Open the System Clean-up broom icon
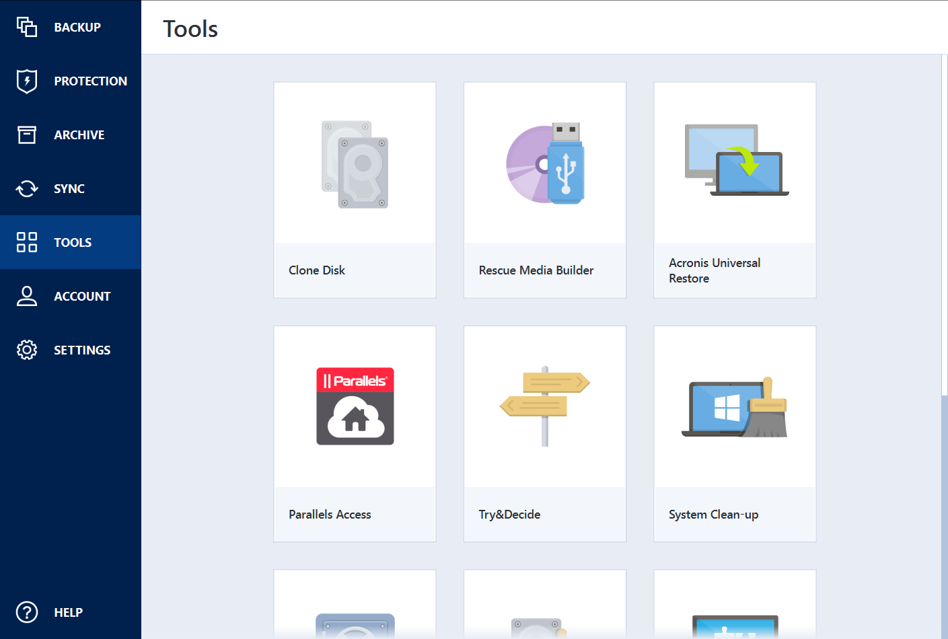The width and height of the screenshot is (948, 639). click(x=735, y=408)
